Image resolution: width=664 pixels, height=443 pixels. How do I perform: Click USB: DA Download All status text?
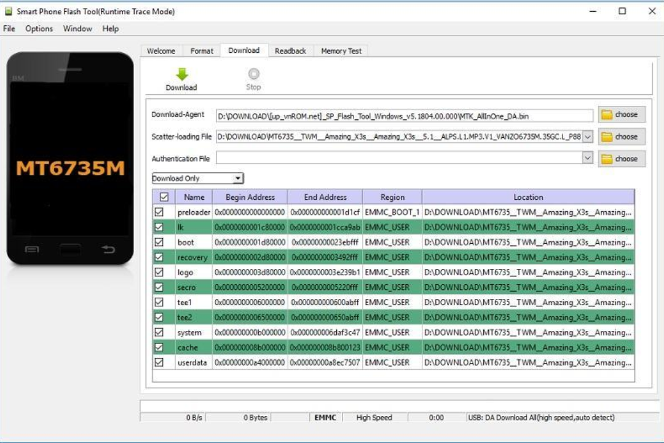coord(541,418)
